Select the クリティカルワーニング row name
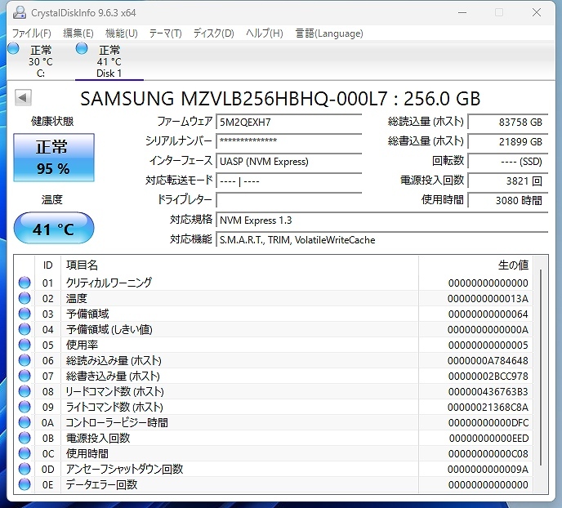Viewport: 562px width, 508px height. coord(109,283)
